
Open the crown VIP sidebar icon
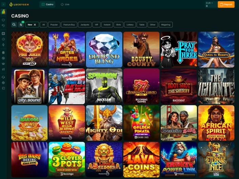pyautogui.click(x=3, y=63)
